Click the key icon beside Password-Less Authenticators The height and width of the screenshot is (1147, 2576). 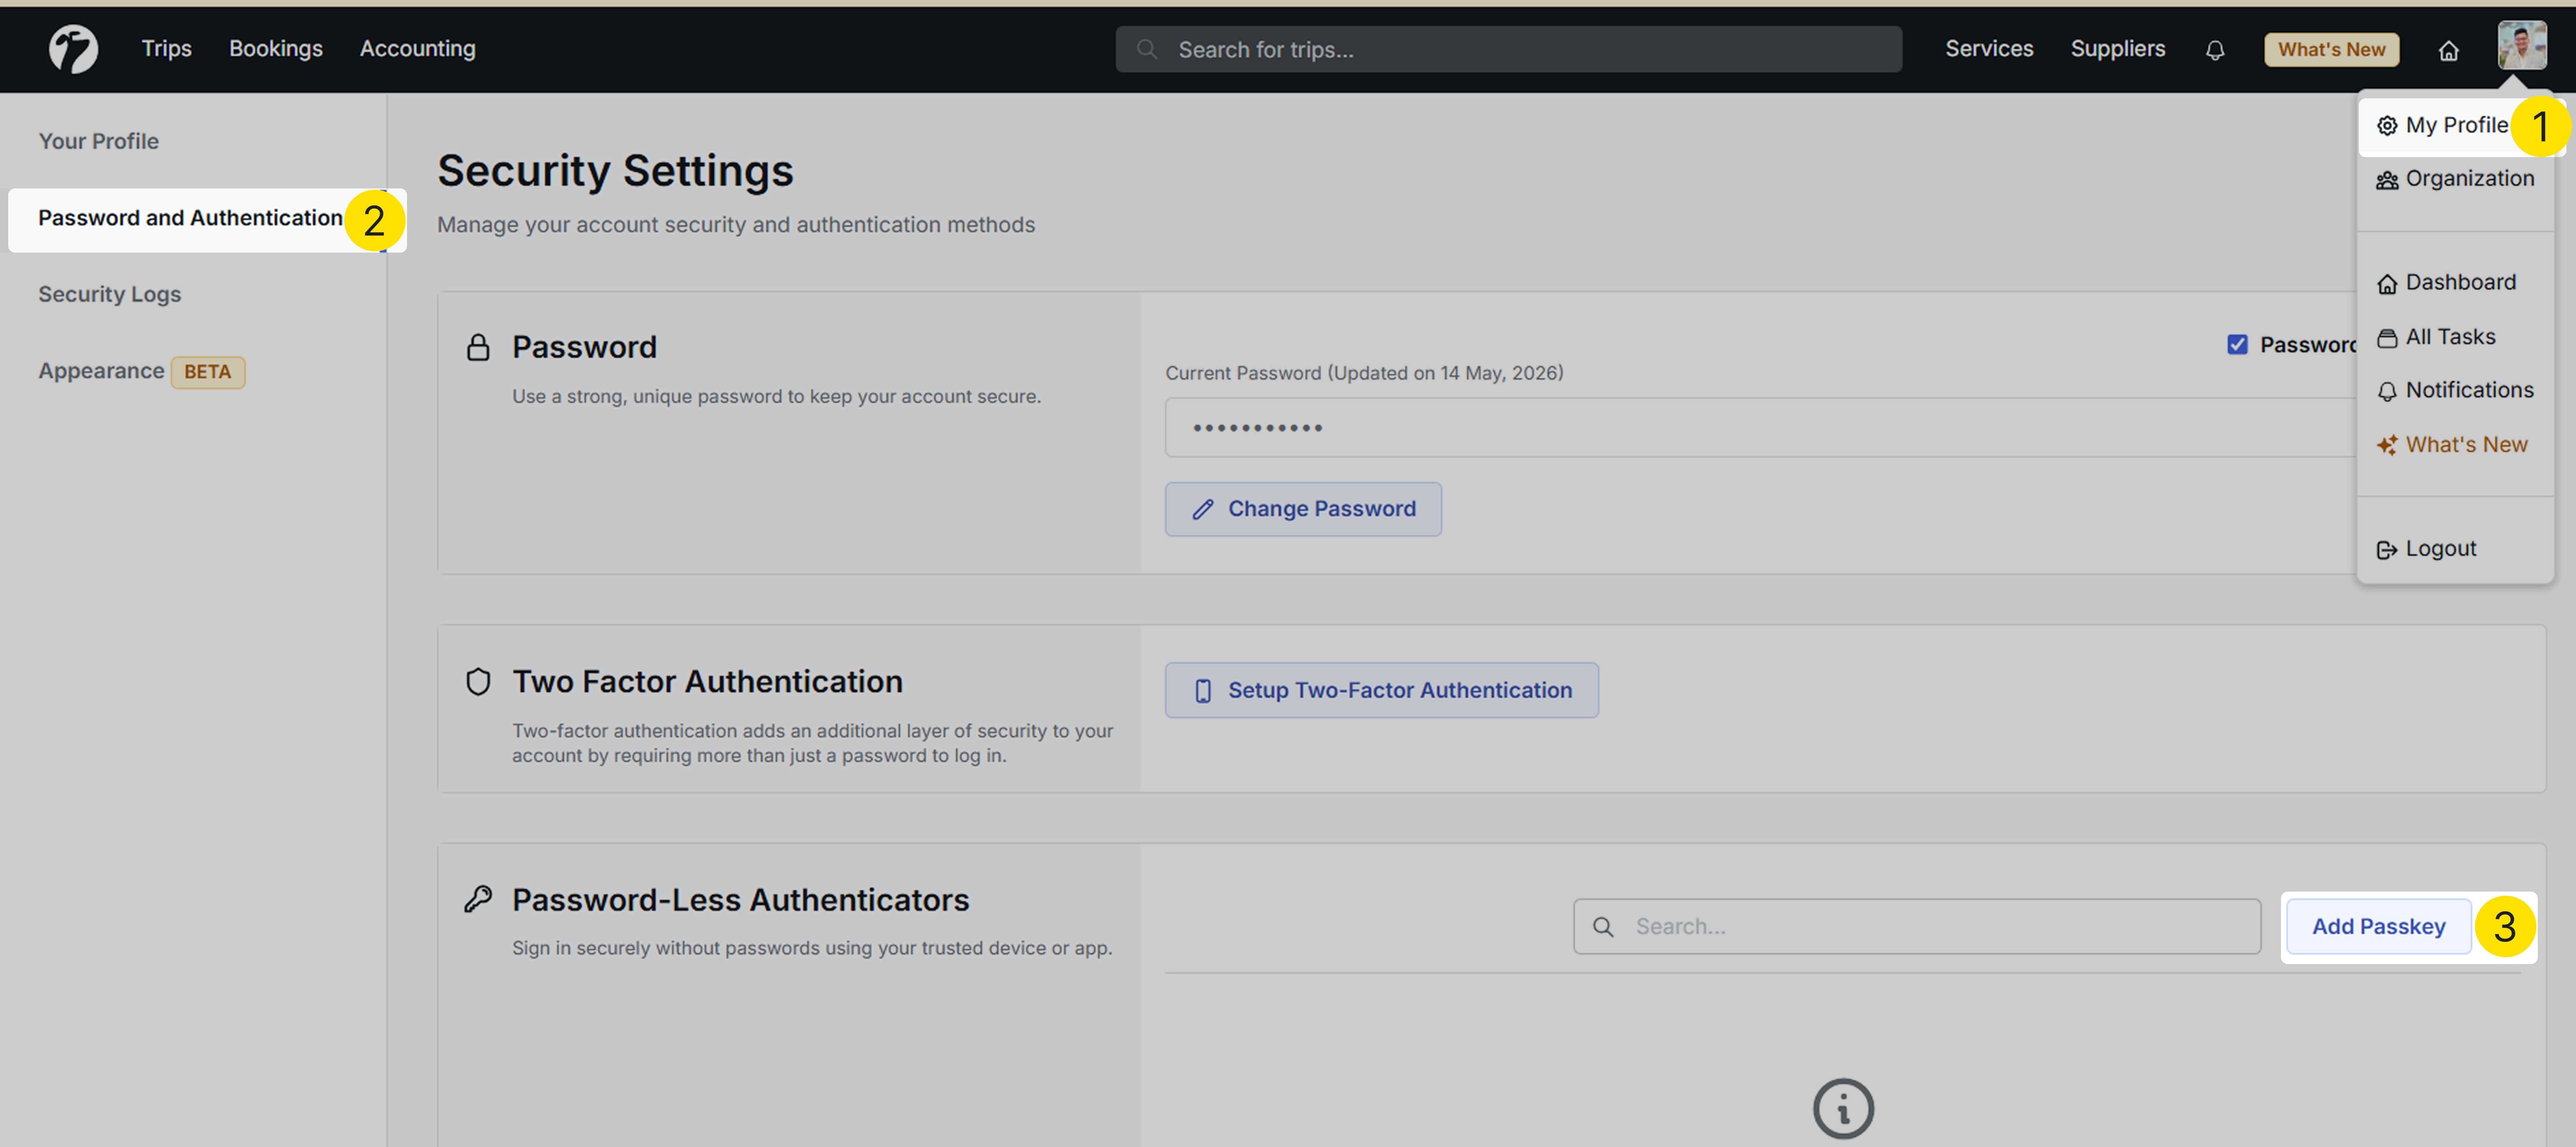(x=478, y=899)
